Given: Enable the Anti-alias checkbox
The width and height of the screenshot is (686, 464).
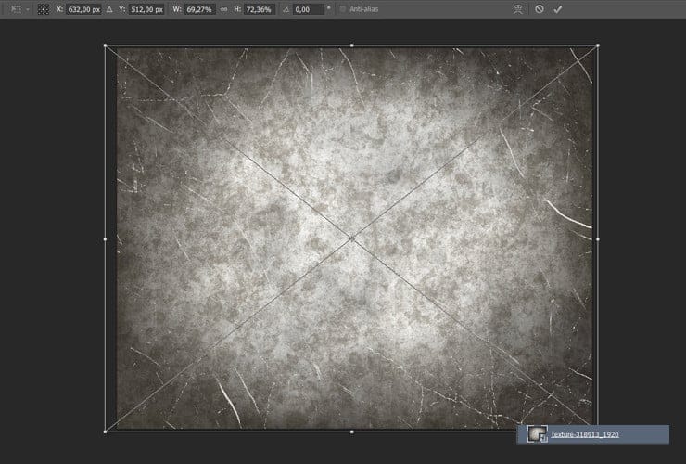Looking at the screenshot, I should point(342,8).
